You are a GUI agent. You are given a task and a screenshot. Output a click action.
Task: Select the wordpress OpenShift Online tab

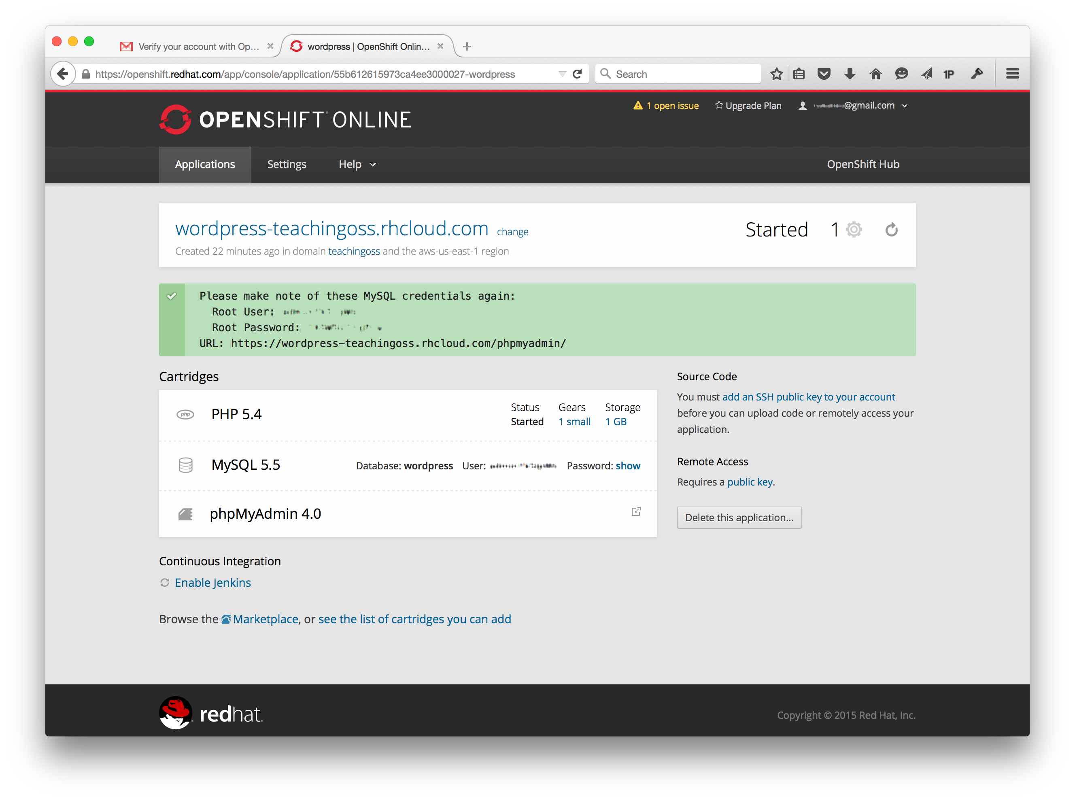(368, 46)
